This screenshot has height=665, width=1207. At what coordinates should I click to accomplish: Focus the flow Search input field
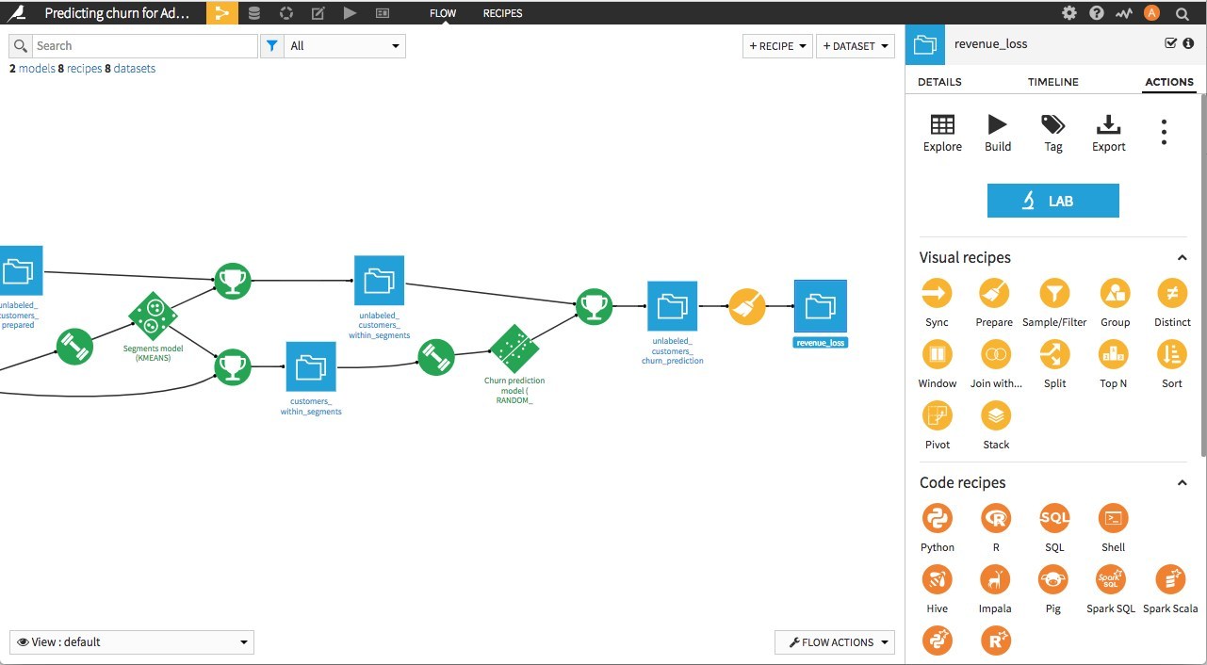point(144,45)
